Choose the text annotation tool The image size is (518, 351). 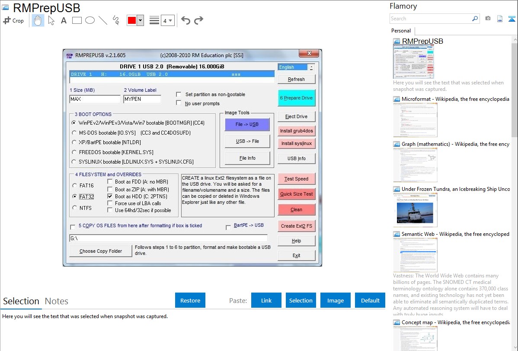pos(64,20)
